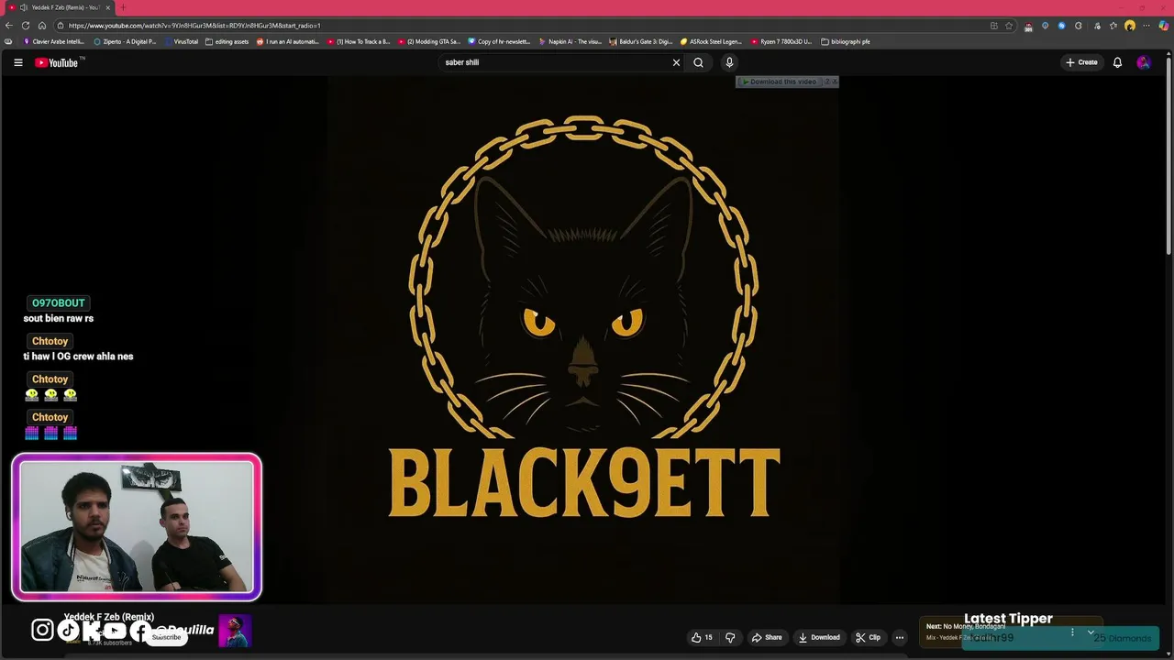The width and height of the screenshot is (1174, 660).
Task: Open the Create menu button
Action: coord(1081,62)
